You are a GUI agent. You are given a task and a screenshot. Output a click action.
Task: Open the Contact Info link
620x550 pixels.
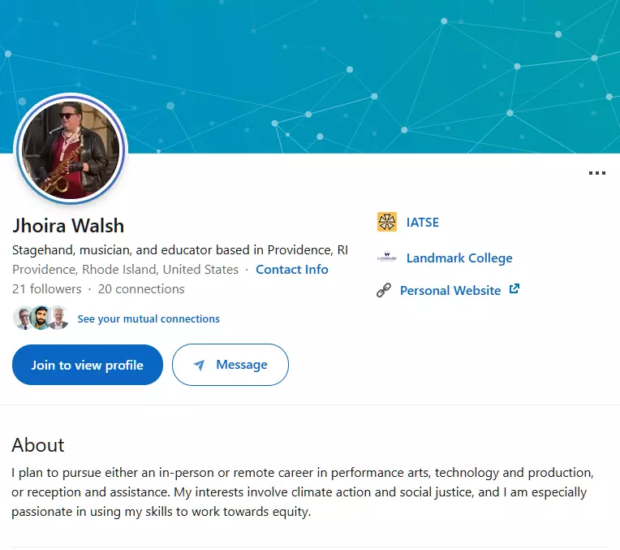click(x=292, y=269)
